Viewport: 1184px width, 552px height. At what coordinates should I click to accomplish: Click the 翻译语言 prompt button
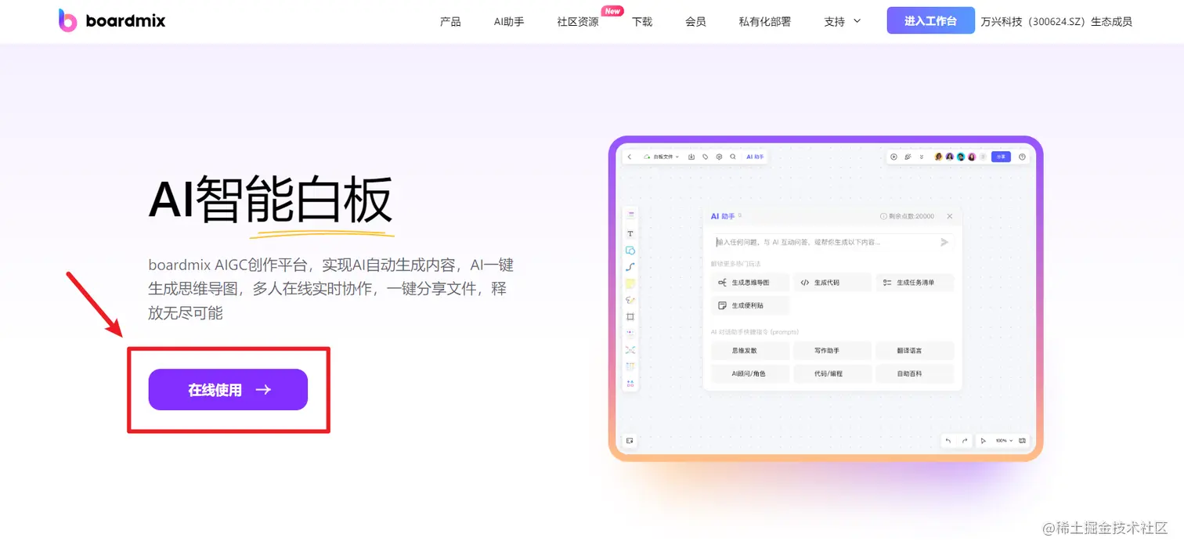pos(915,351)
